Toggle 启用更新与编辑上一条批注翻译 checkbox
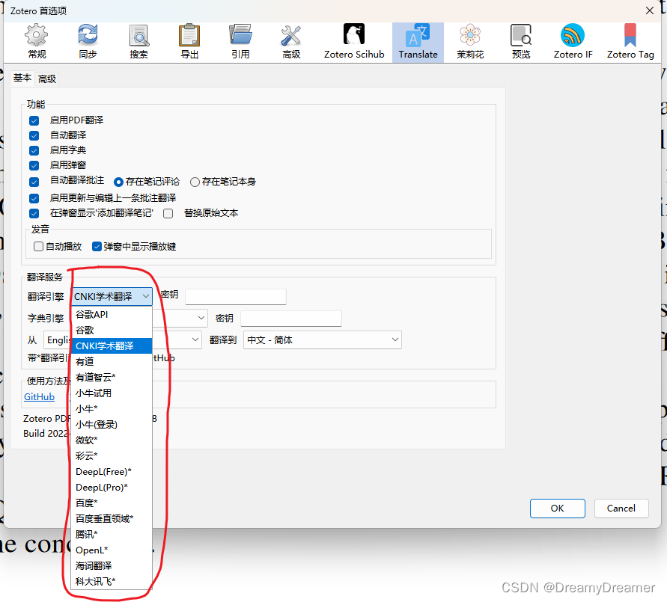 (34, 198)
